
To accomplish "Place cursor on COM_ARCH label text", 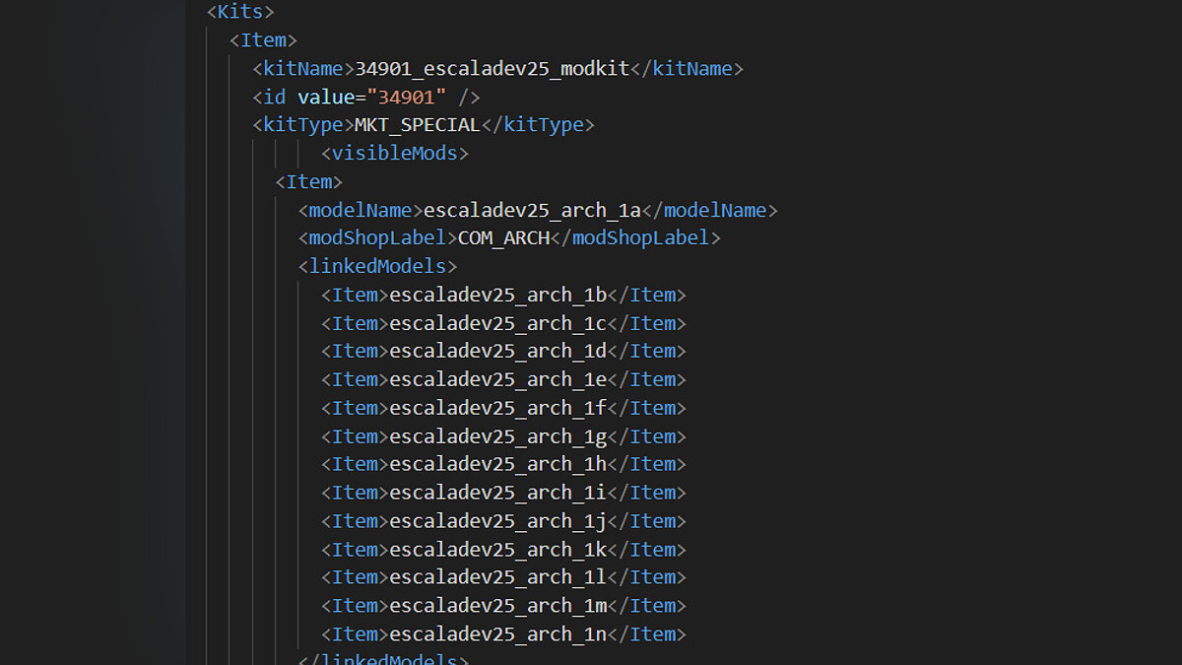I will pos(503,238).
